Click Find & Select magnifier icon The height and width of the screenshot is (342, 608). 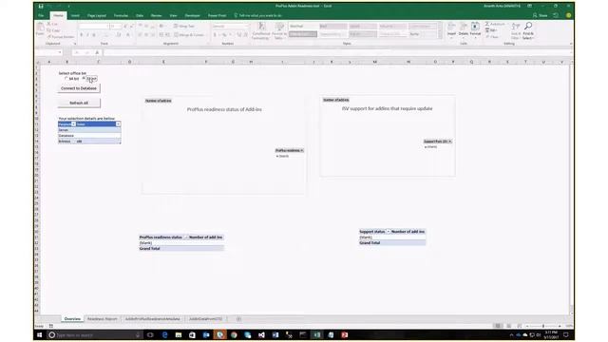pos(528,27)
